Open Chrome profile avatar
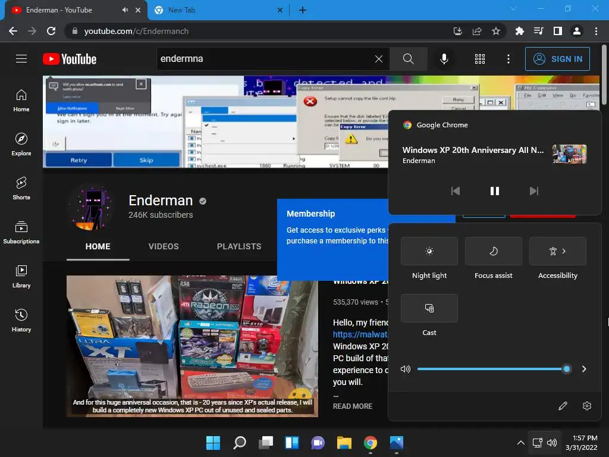 [577, 31]
